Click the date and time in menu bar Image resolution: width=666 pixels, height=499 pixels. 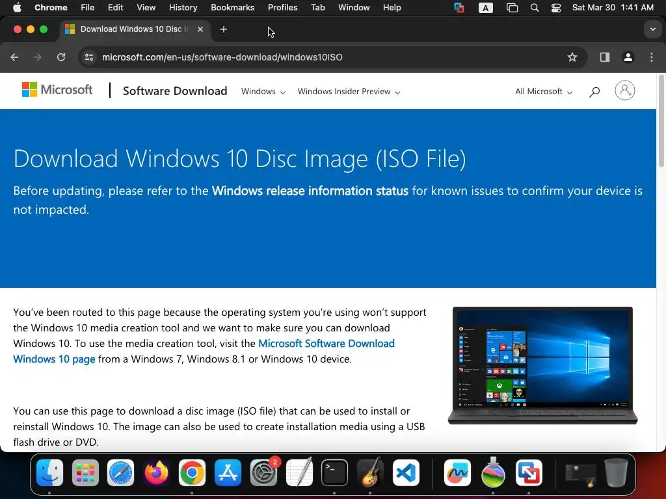click(x=613, y=8)
